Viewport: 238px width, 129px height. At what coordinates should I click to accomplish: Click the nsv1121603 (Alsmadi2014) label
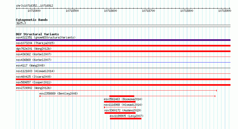click(35, 71)
